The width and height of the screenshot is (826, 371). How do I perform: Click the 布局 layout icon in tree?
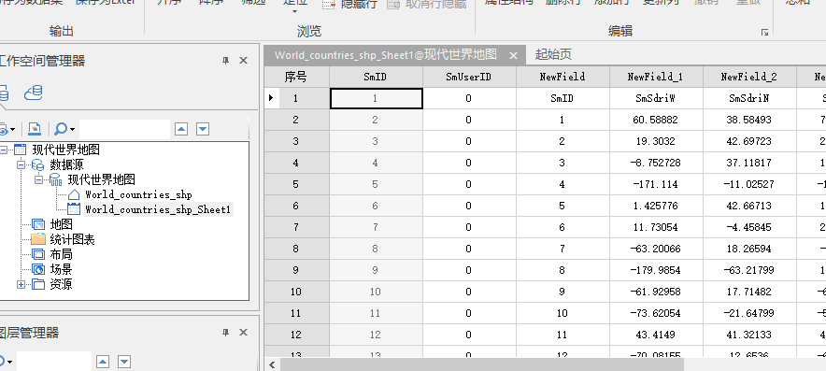pyautogui.click(x=38, y=254)
